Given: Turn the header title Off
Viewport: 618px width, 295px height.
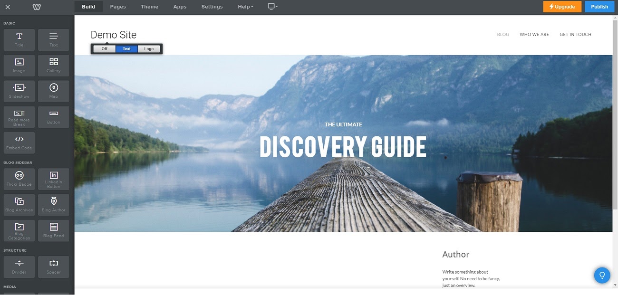Looking at the screenshot, I should coord(104,48).
